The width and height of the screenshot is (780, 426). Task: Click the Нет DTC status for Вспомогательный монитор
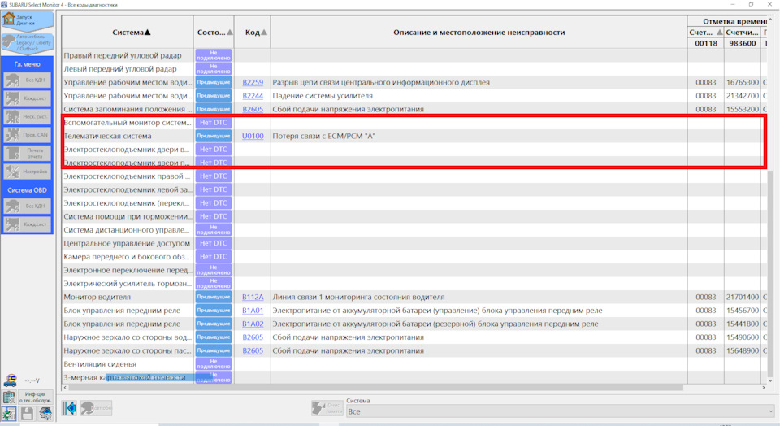pos(214,123)
